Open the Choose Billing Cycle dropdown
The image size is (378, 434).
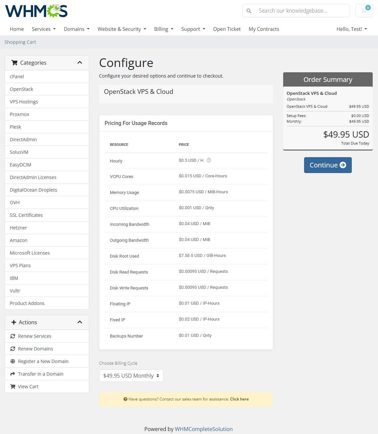pyautogui.click(x=131, y=376)
